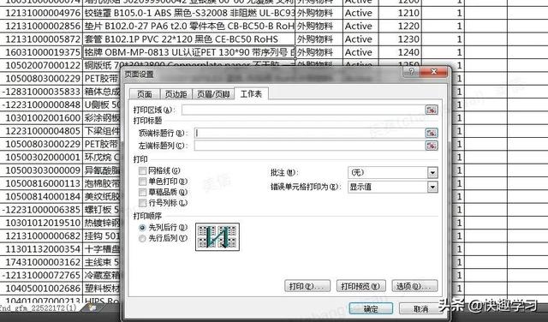Click the 打印预览 button
The image size is (548, 322).
pyautogui.click(x=360, y=286)
